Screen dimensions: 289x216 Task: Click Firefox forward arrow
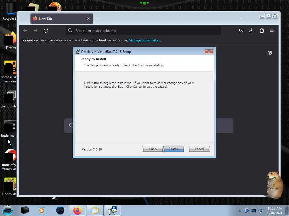click(36, 30)
